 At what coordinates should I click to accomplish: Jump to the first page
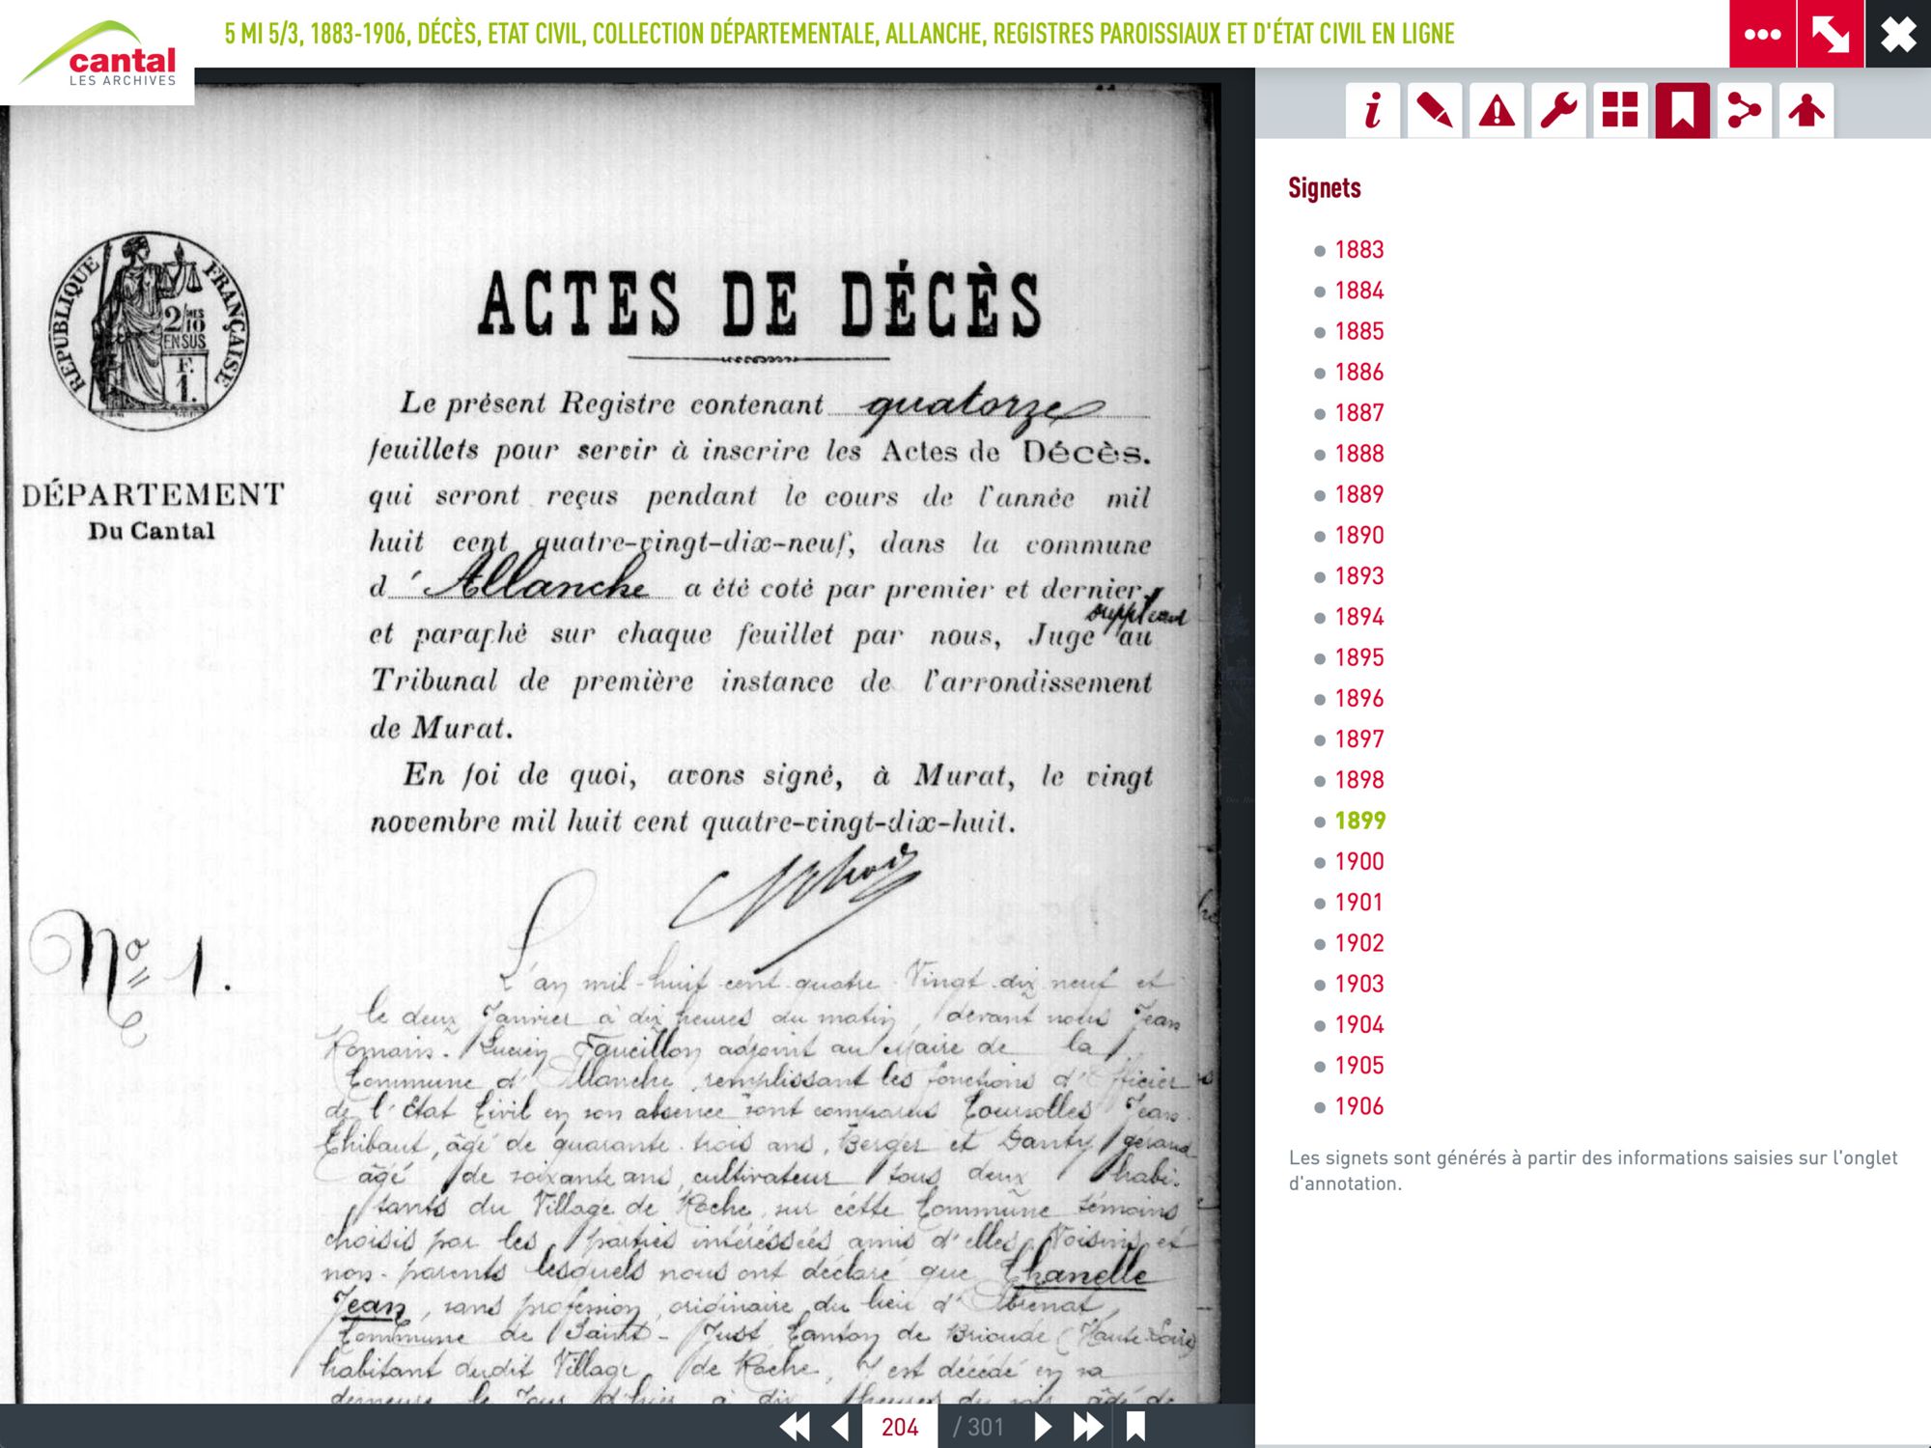tap(795, 1427)
